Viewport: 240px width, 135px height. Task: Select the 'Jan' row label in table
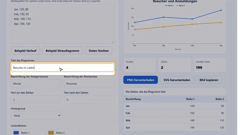pos(128,106)
